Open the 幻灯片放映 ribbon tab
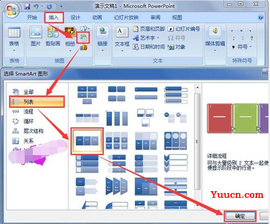This screenshot has height=224, width=270. (126, 17)
